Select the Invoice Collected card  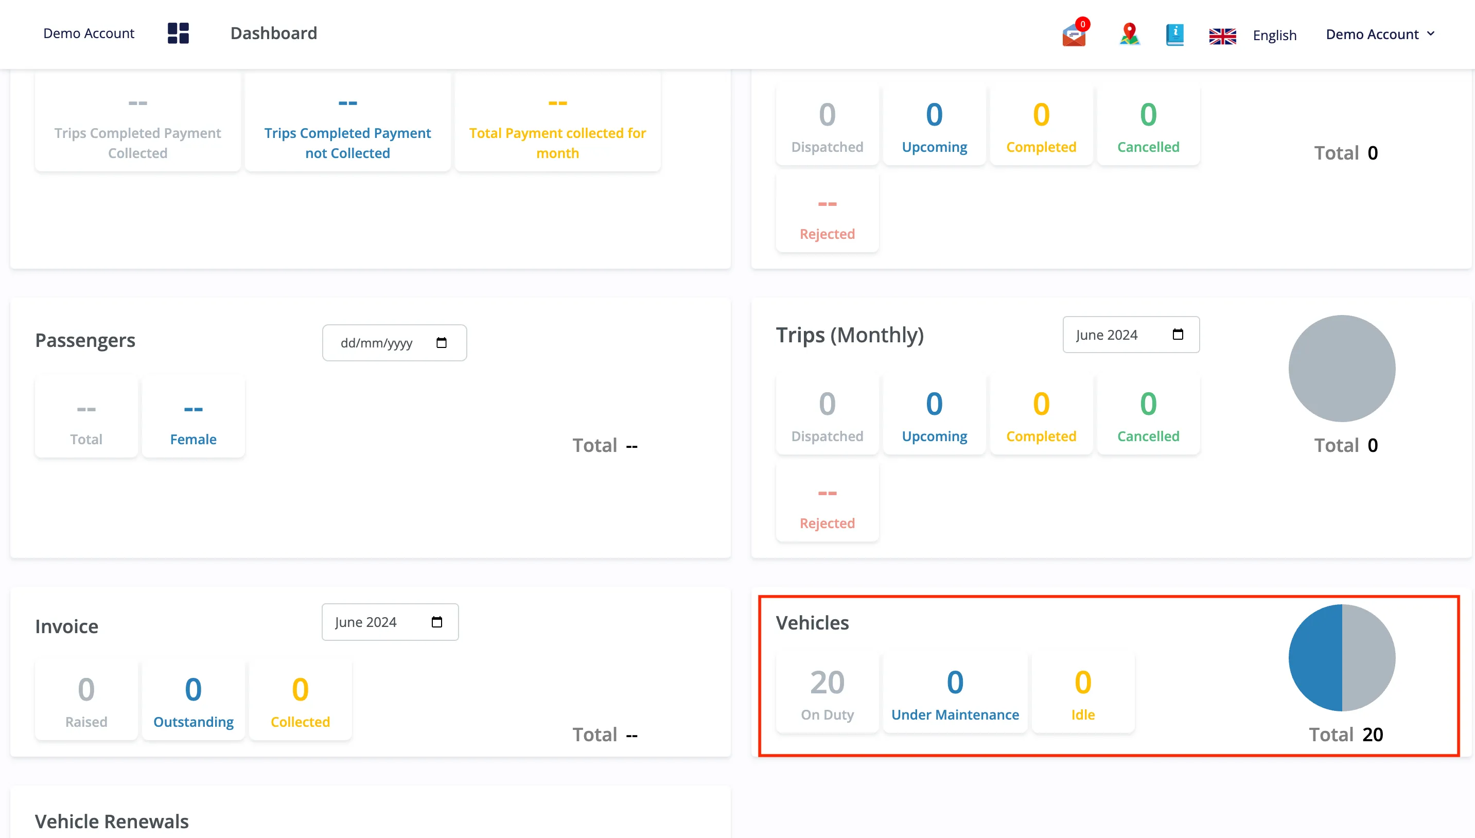[300, 700]
